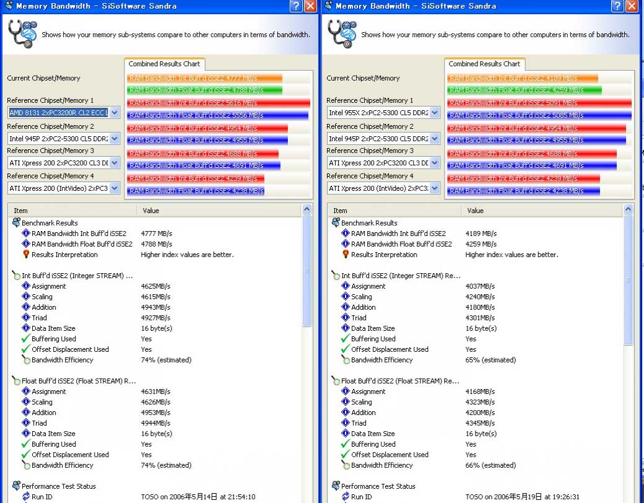Click the value "4168MB/s"
644x503 pixels.
point(480,391)
